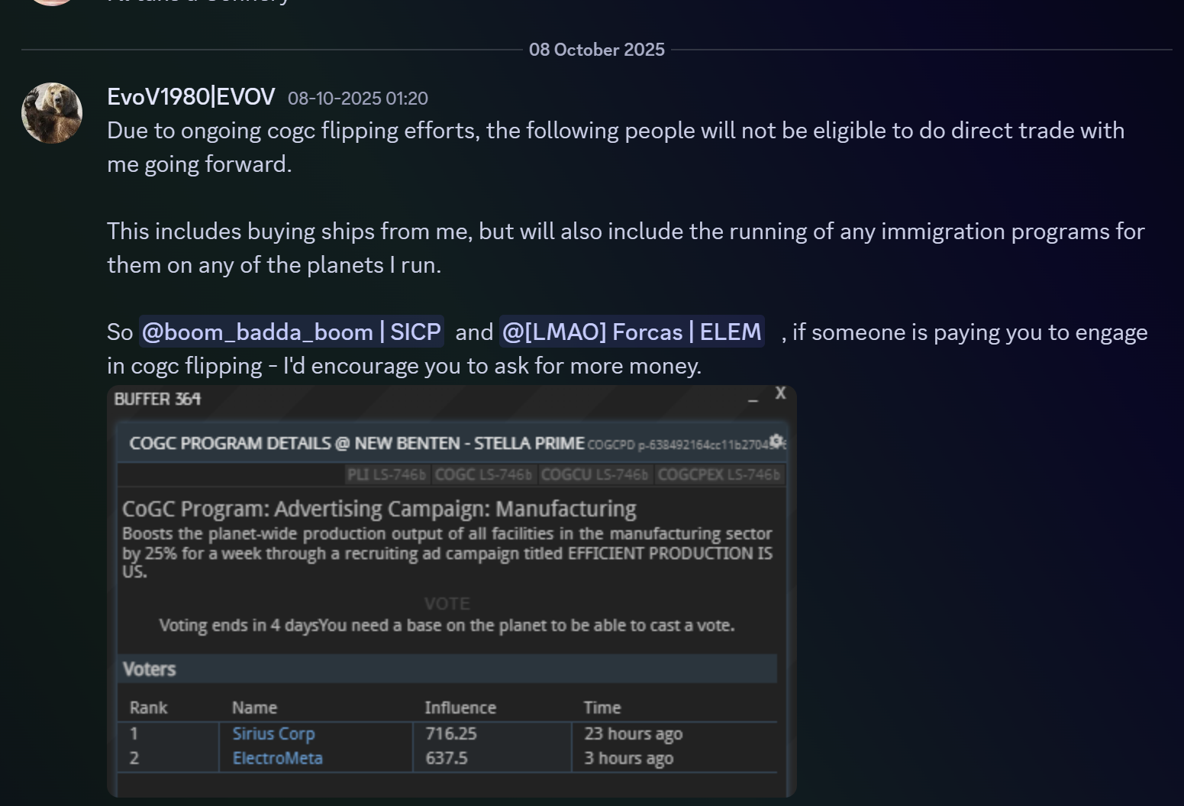Click EvoV1980's bear avatar picture
Viewport: 1184px width, 806px height.
pos(52,113)
